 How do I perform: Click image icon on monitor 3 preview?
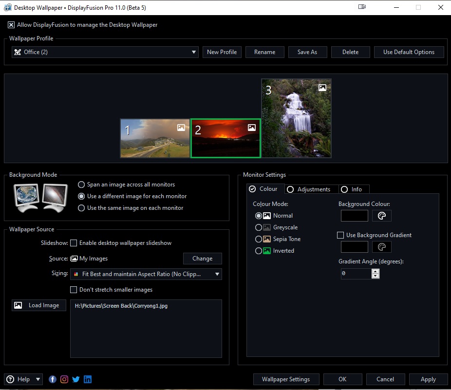[322, 88]
